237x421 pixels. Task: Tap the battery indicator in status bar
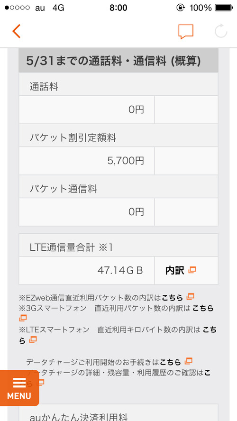click(x=224, y=8)
